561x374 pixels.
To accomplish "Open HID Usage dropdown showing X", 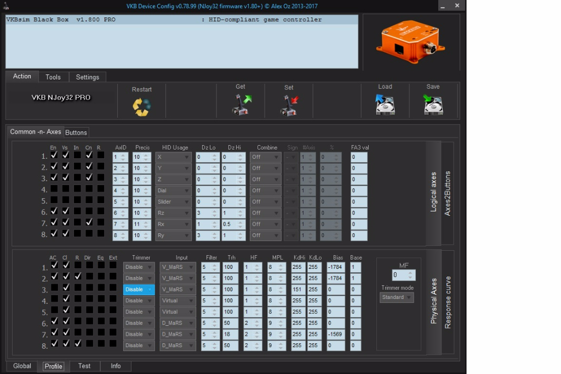I will coord(173,157).
